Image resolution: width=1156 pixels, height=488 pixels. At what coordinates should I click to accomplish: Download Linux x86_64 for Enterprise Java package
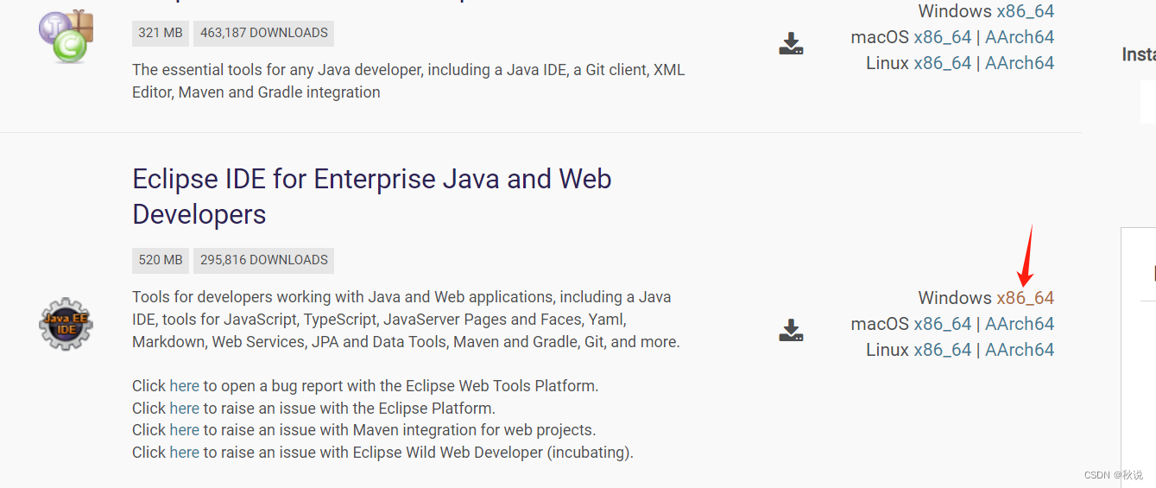(943, 350)
